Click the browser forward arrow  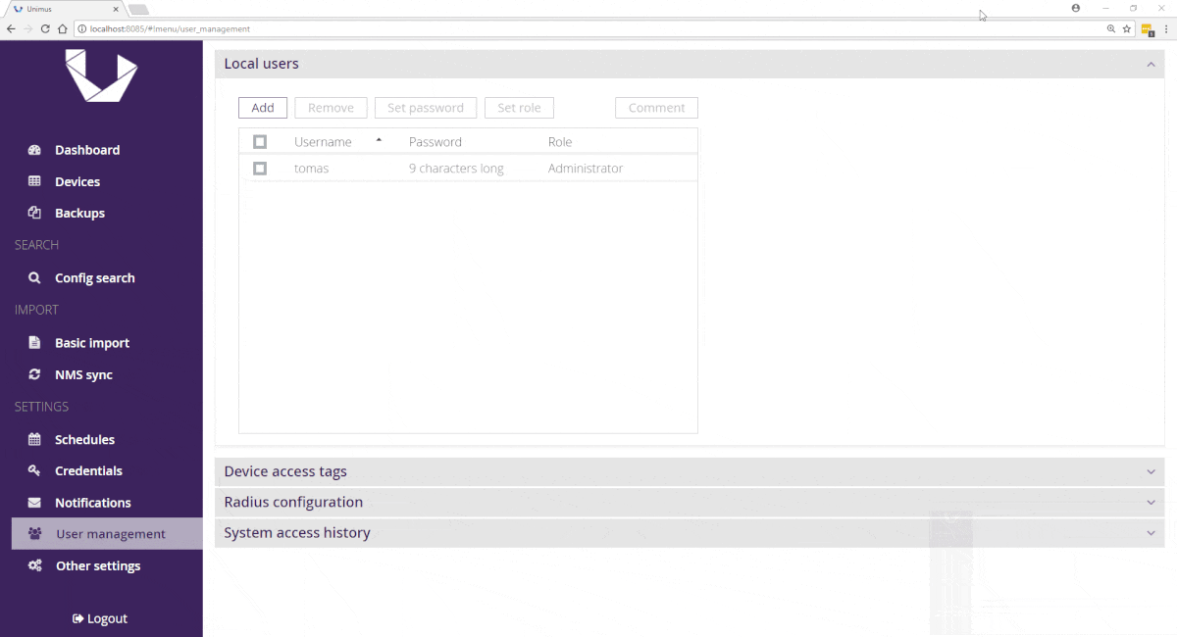[28, 29]
